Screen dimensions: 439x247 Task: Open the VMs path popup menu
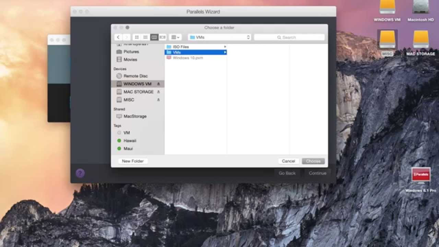click(219, 37)
